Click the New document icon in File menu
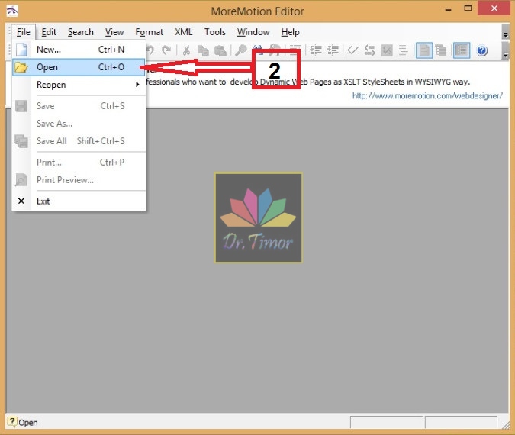 pyautogui.click(x=21, y=50)
